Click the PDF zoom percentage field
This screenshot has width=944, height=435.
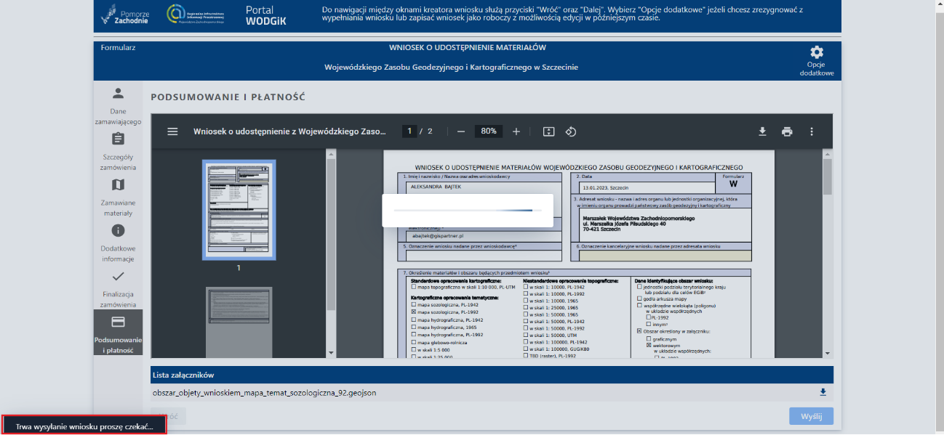[488, 131]
